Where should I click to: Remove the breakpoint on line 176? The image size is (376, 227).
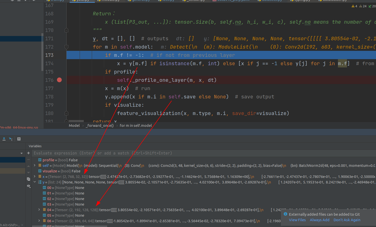59,80
